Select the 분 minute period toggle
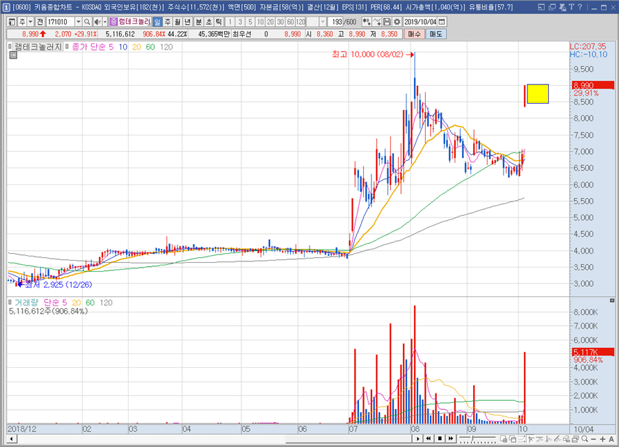This screenshot has width=619, height=447. 199,22
